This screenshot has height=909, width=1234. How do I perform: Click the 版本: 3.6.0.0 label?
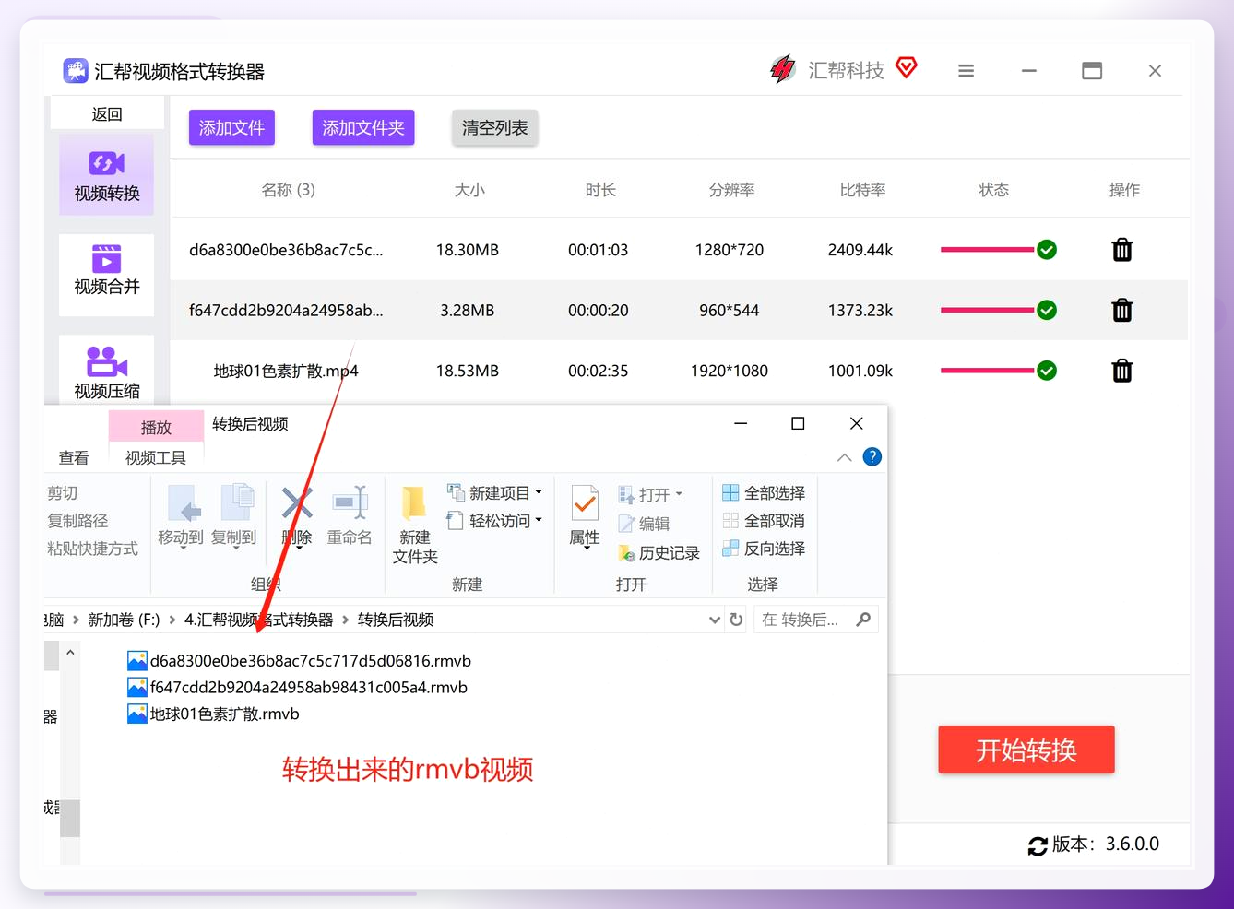click(1106, 844)
